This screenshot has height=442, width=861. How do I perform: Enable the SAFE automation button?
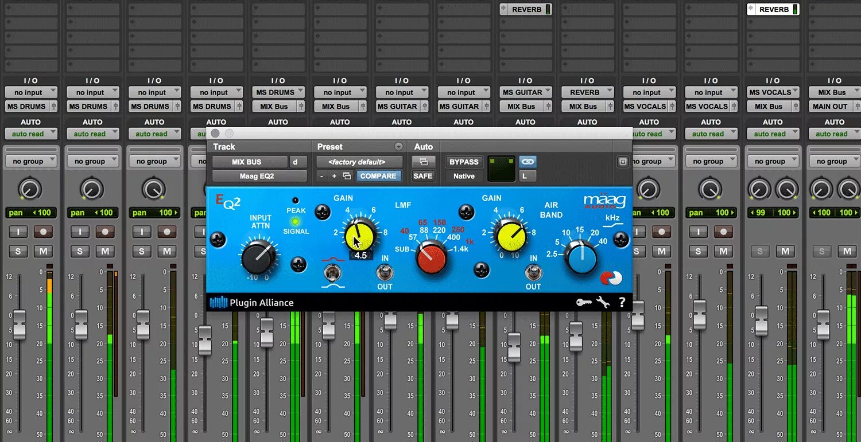point(423,176)
